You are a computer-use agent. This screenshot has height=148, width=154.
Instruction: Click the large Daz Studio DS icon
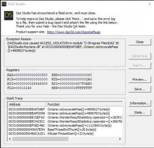8,15
